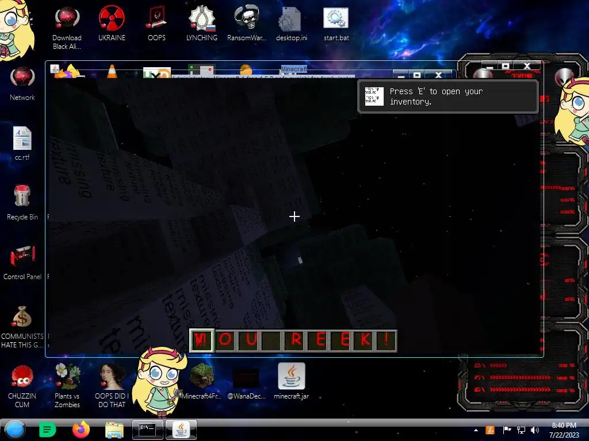Screen dimensions: 589x441
Task: Click the Windows Start orb
Action: pos(15,430)
